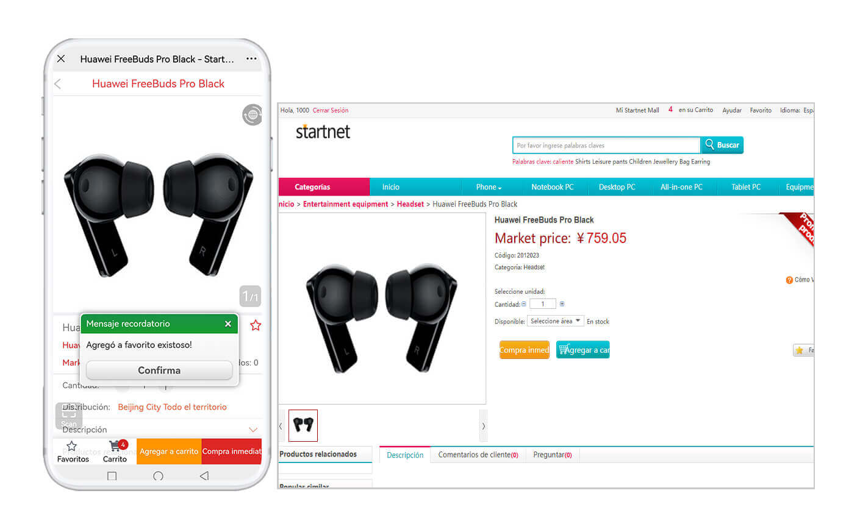
Task: Open the three-dot more options menu
Action: pos(251,58)
